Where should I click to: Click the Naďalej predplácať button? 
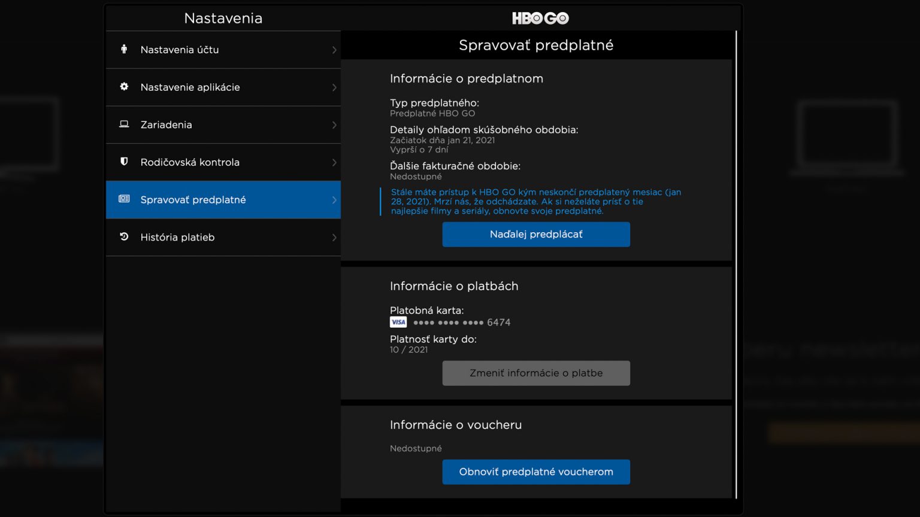click(536, 235)
